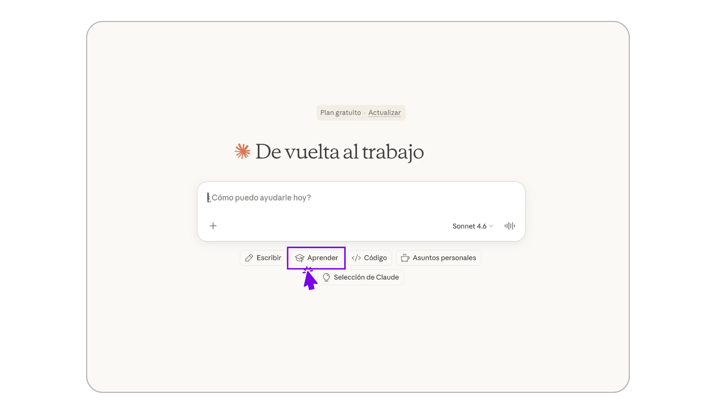The width and height of the screenshot is (716, 403).
Task: Click the De vuelta al trabajo heading
Action: [x=339, y=152]
